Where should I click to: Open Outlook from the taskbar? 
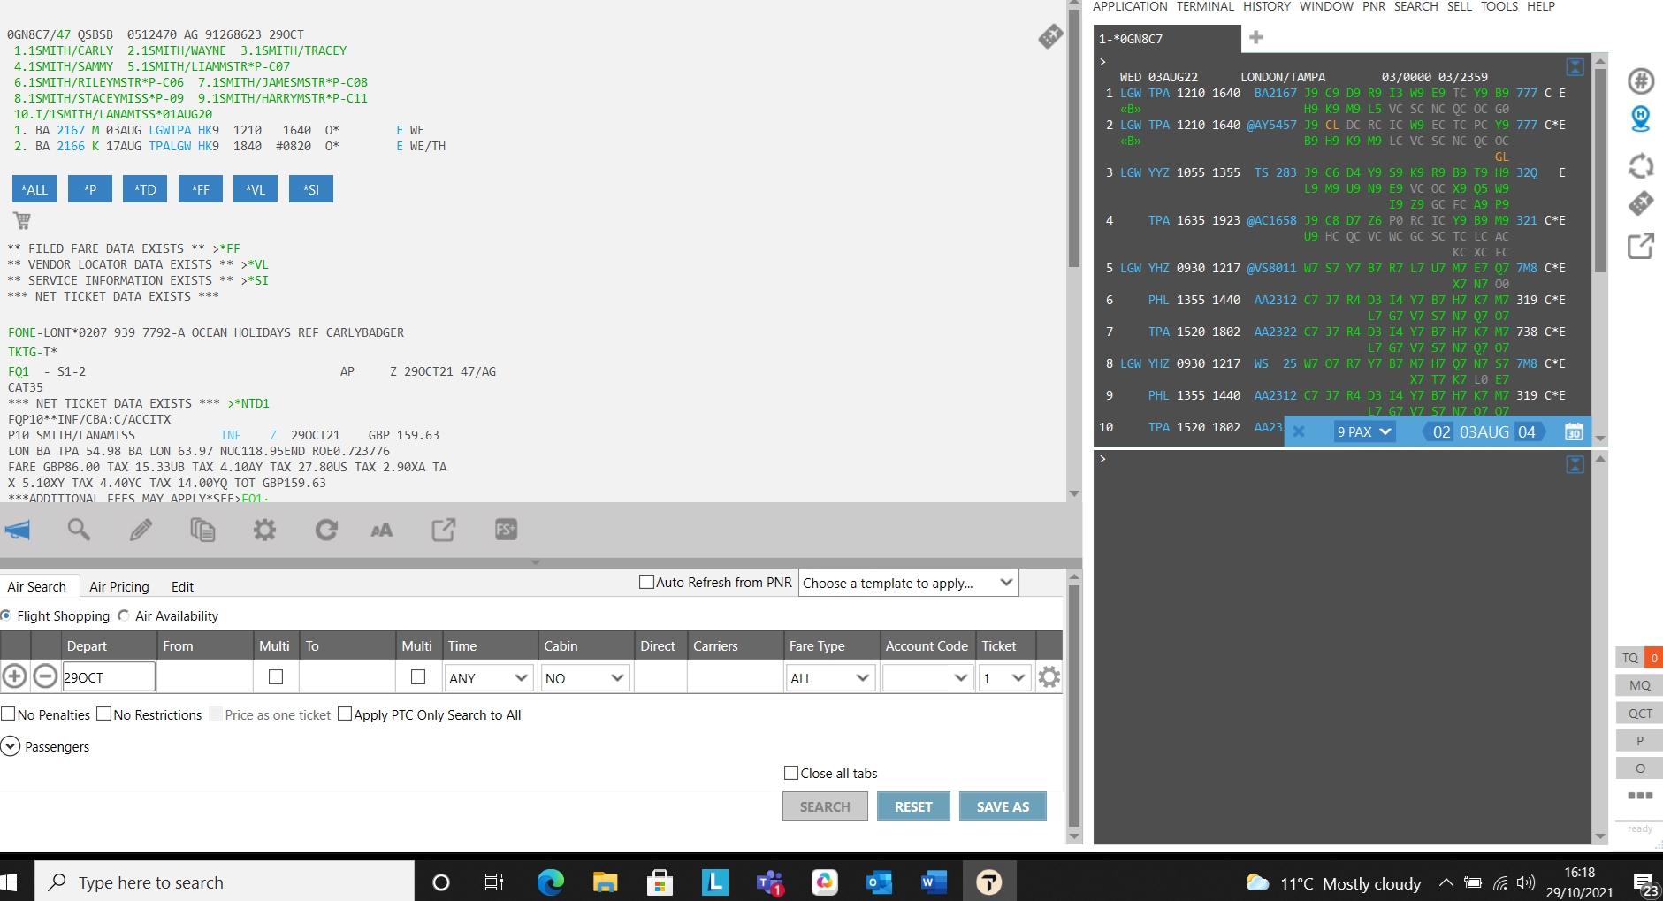click(879, 882)
